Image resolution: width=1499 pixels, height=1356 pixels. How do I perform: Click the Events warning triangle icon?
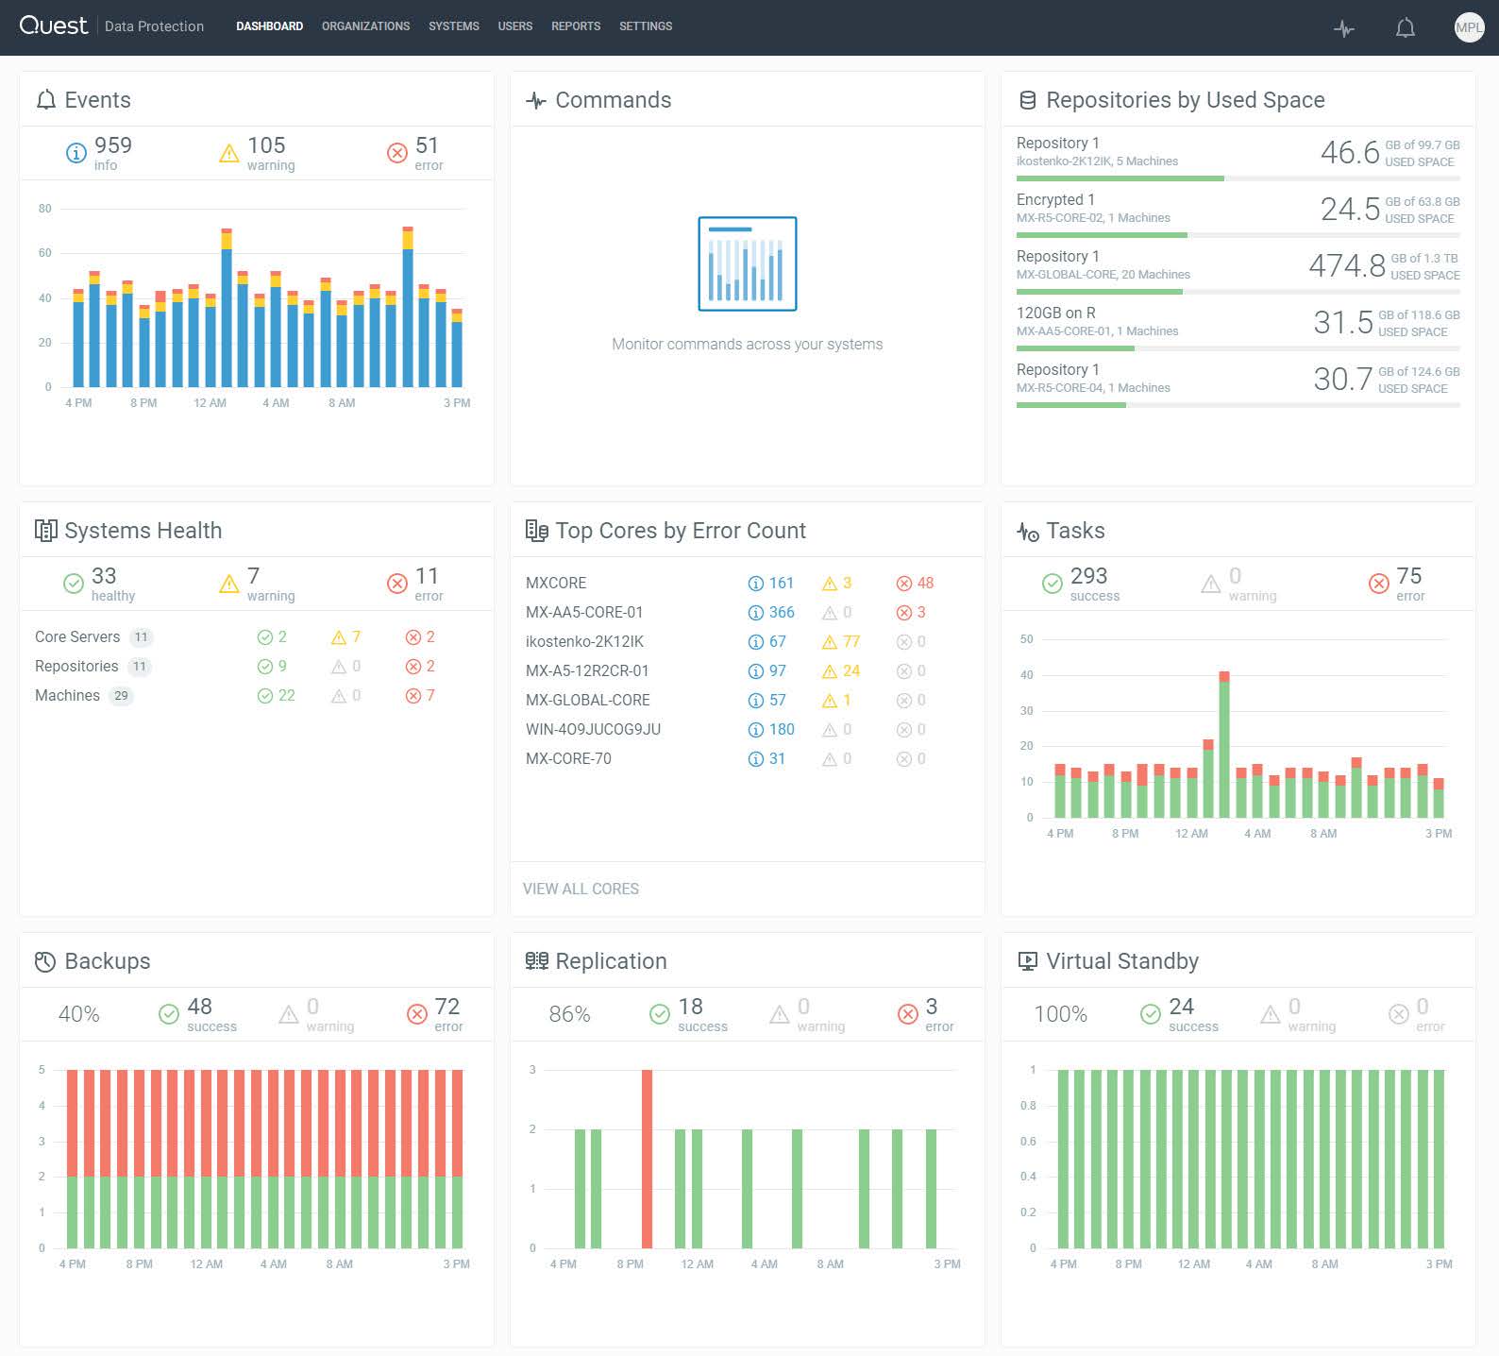228,153
